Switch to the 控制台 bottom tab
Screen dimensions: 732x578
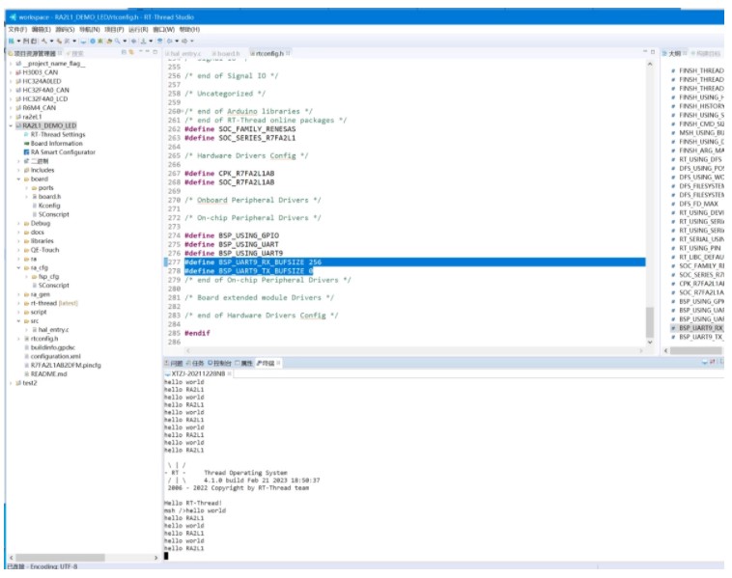(x=219, y=363)
